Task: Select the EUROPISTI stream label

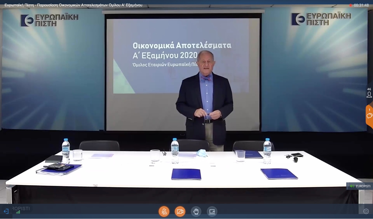Action: (363, 186)
